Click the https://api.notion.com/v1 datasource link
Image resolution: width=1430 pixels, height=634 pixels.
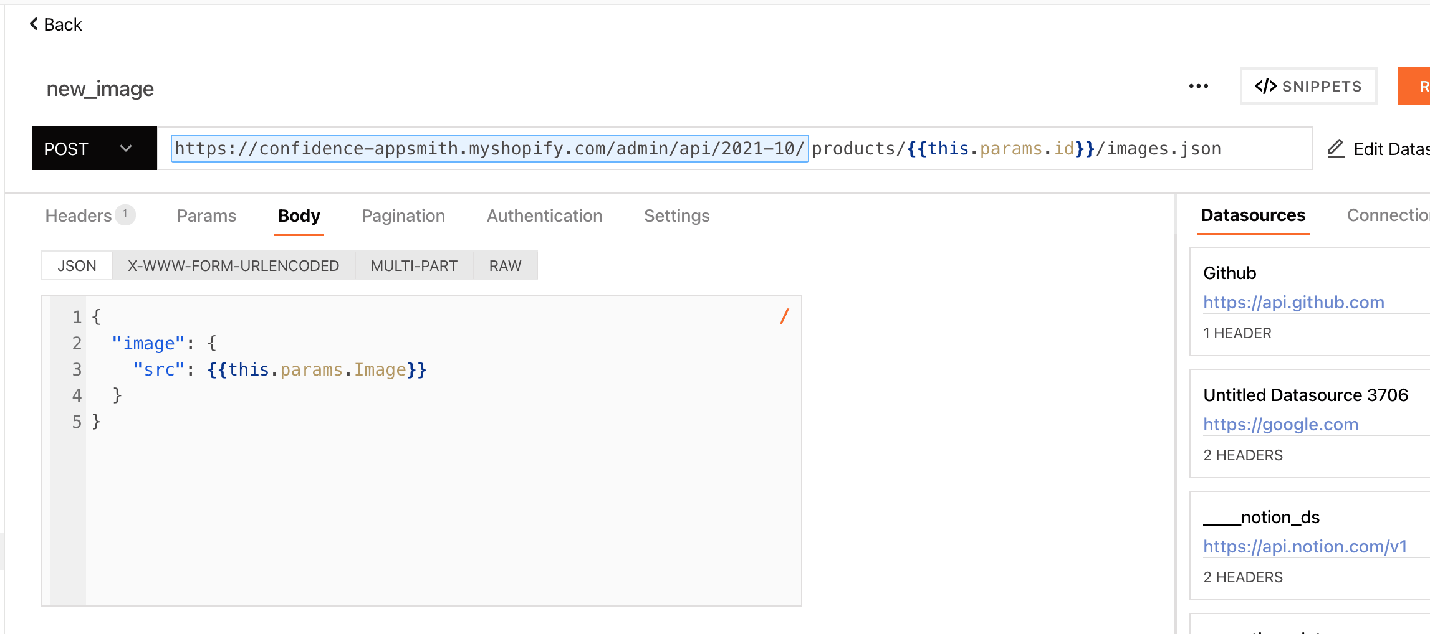click(x=1305, y=547)
